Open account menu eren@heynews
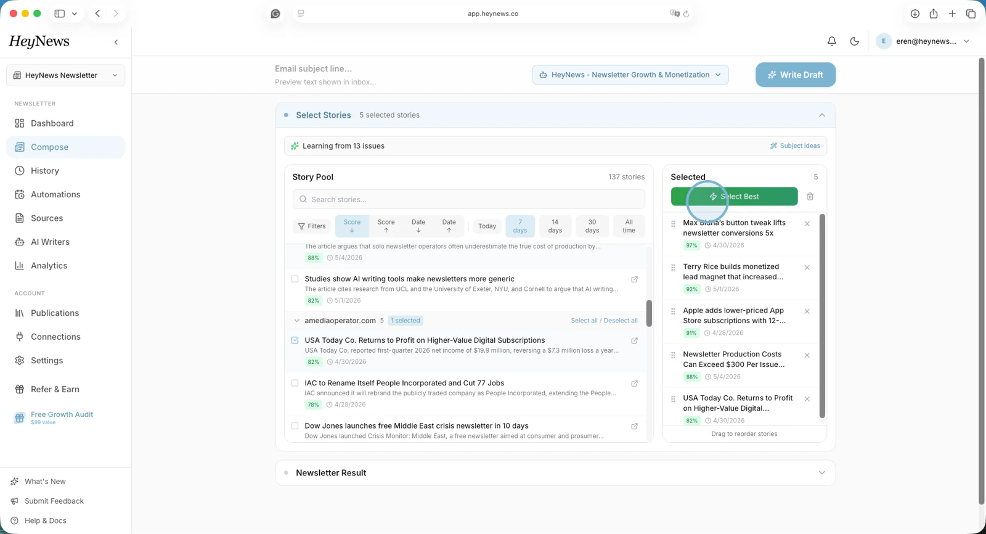 (923, 41)
